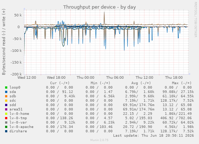Viewport: 199px width, 144px height.
Task: Select the dirshare device label
Action: tap(18, 131)
